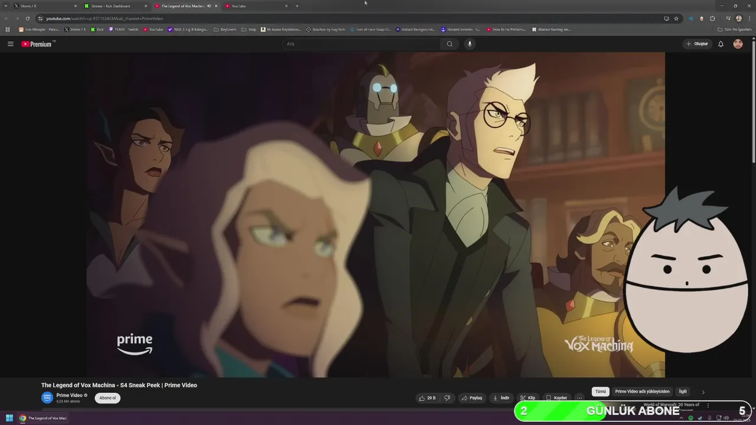Open Chrome media controls icon
Screen dimensions: 756x425
(x=728, y=18)
